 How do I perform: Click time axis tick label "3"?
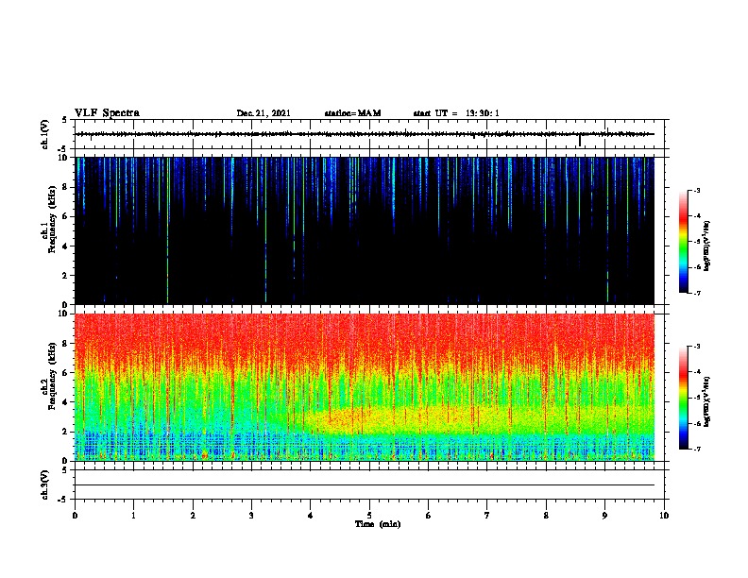coord(251,516)
